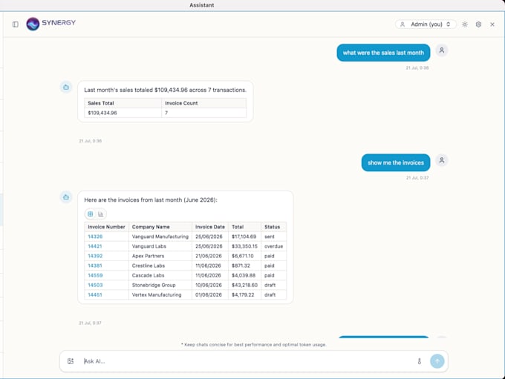The width and height of the screenshot is (505, 379).
Task: Click the Ask AI input field
Action: click(248, 361)
